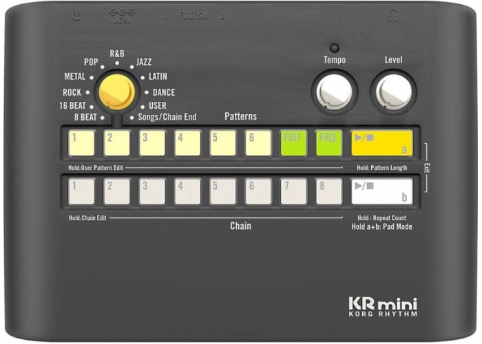Image resolution: width=482 pixels, height=344 pixels.
Task: Click the DC 9V polarity icon
Action: tap(123, 12)
